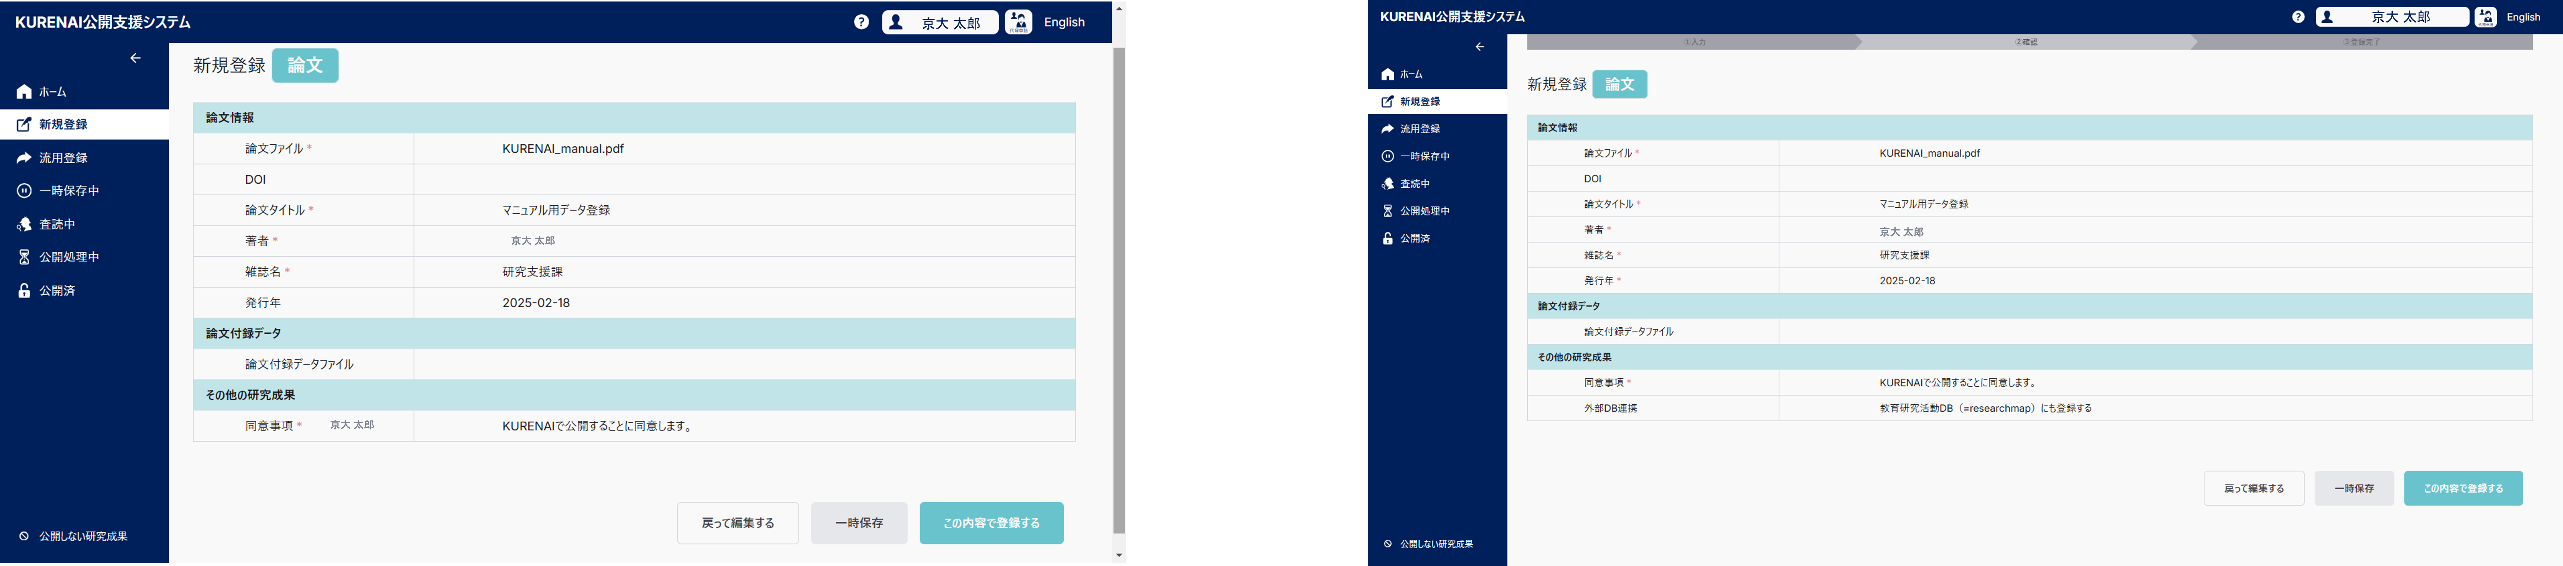Click proxy application icon in left window header

click(1019, 22)
